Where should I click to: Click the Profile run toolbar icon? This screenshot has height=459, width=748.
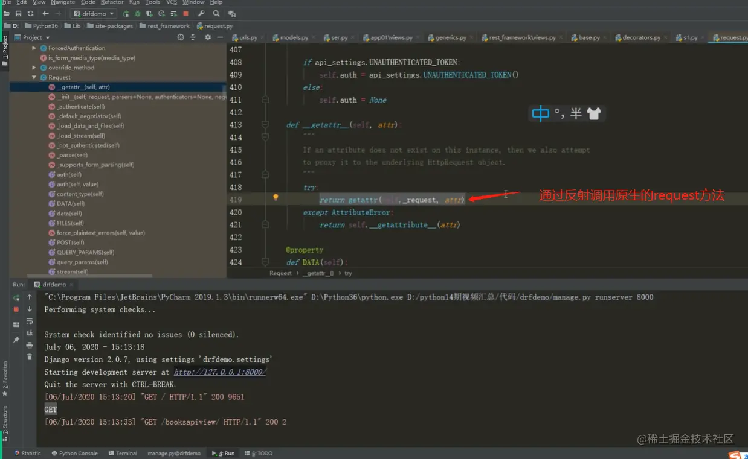(162, 13)
